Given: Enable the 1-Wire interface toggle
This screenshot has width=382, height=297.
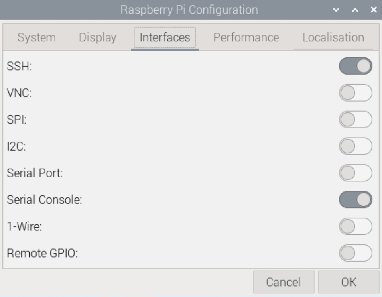Looking at the screenshot, I should tap(356, 226).
